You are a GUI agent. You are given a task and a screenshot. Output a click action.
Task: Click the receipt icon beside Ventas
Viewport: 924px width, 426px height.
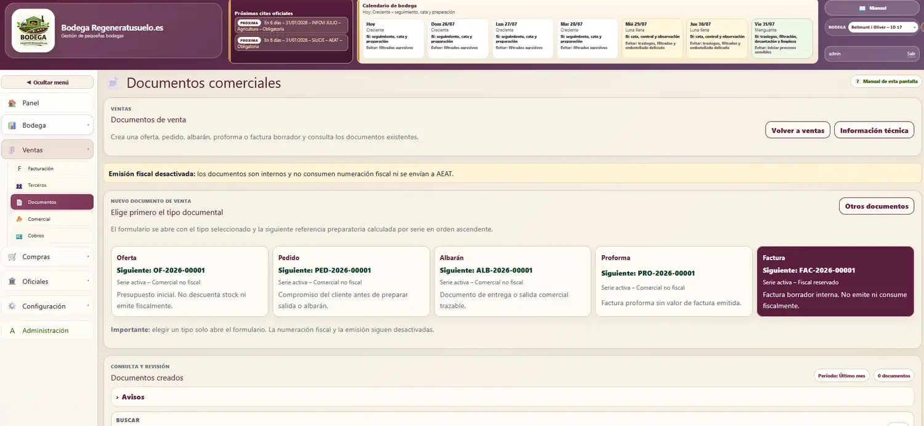pos(12,150)
